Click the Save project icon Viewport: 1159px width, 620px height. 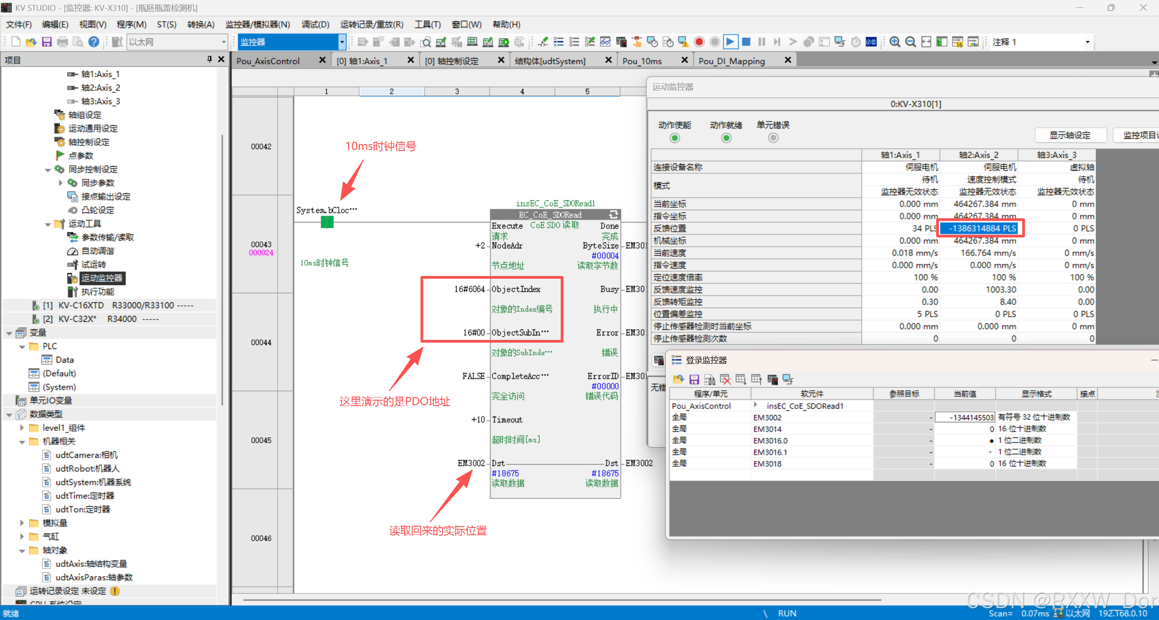(47, 42)
